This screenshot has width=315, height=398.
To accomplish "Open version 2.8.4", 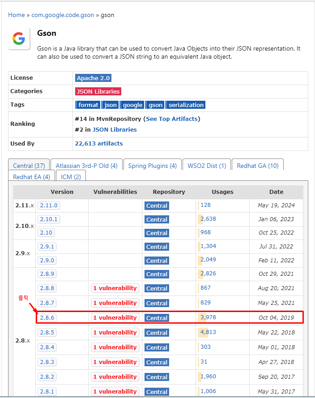I will click(47, 347).
